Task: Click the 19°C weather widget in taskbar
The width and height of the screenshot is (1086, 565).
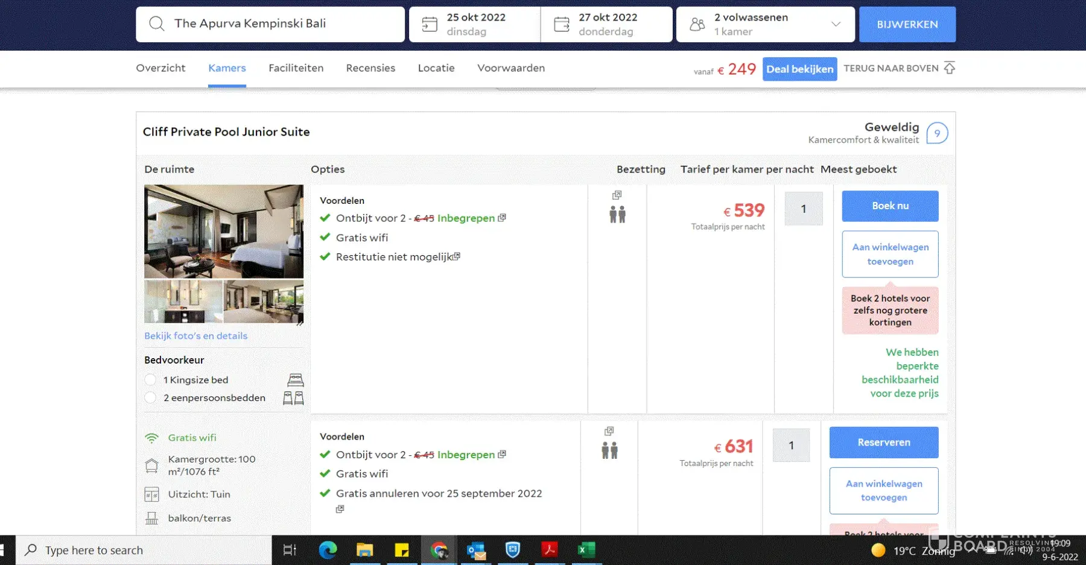Action: pyautogui.click(x=913, y=550)
